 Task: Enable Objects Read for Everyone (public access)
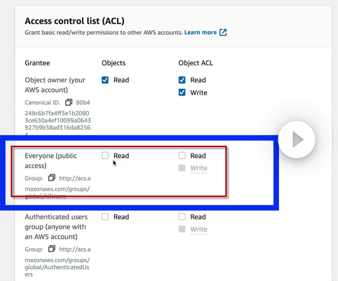pos(105,155)
